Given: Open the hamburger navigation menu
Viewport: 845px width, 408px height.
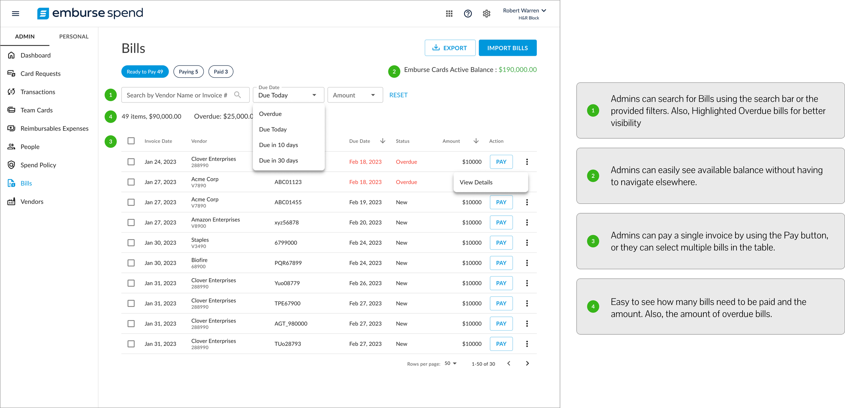Looking at the screenshot, I should [x=16, y=14].
